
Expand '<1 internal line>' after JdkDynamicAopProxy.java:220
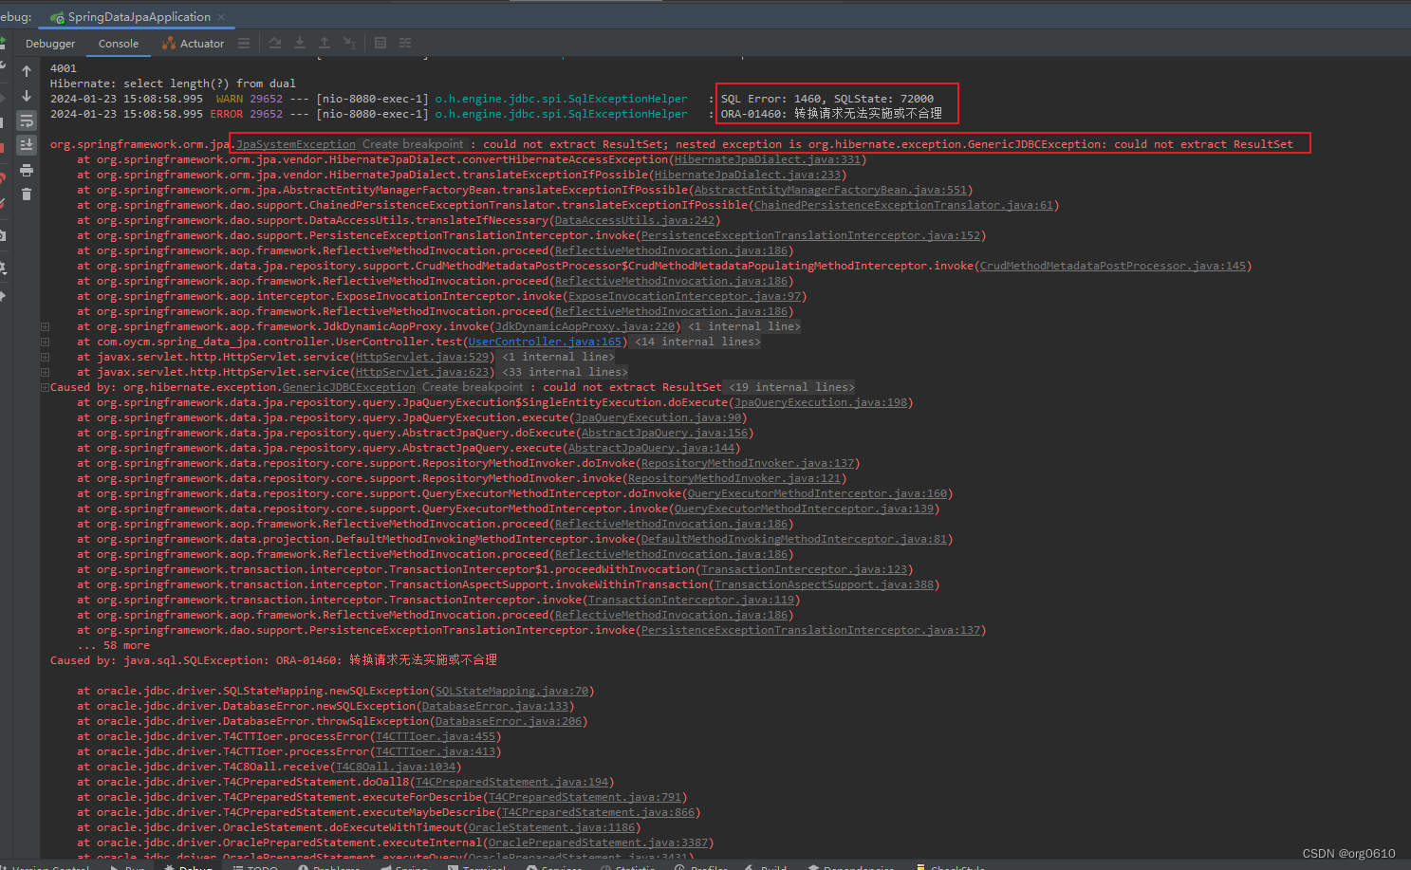[x=744, y=326]
